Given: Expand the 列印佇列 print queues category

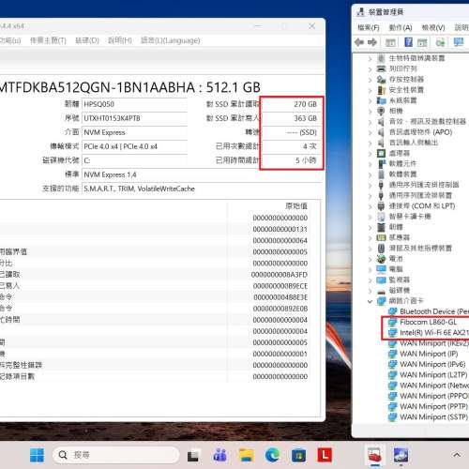Looking at the screenshot, I should tap(371, 69).
